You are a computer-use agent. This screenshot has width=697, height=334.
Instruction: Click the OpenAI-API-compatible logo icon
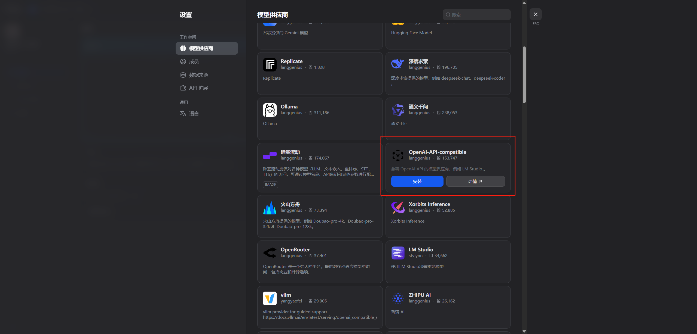[x=398, y=155]
